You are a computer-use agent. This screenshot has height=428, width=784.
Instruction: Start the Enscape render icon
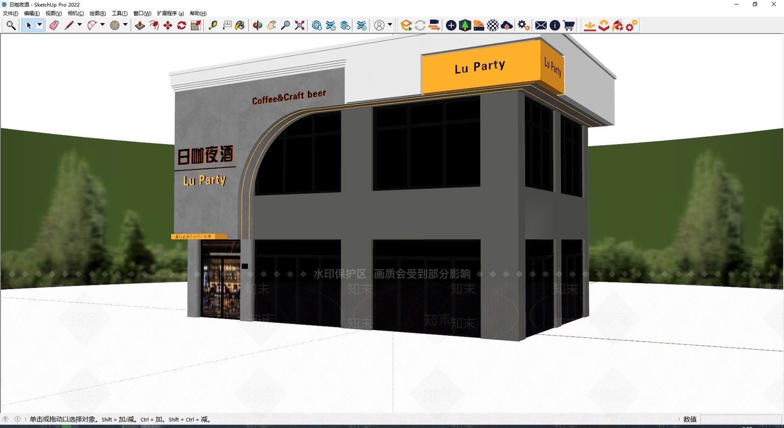(406, 25)
